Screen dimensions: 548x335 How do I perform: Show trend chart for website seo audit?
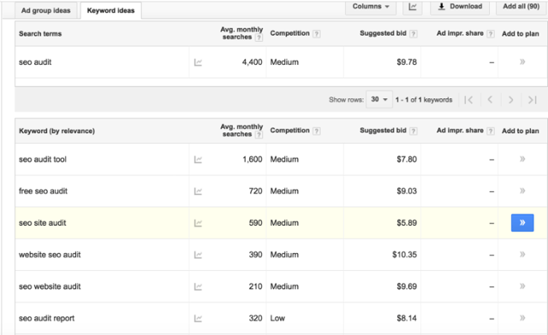[198, 255]
